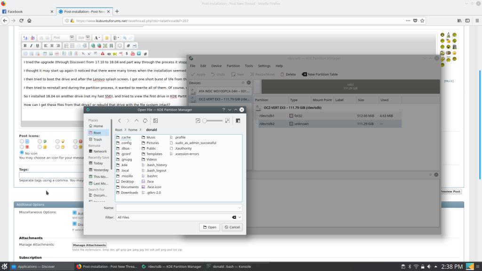Toggle the first Miscellaneous Options checkbox
Viewport: 482px width, 271px height.
[74, 213]
